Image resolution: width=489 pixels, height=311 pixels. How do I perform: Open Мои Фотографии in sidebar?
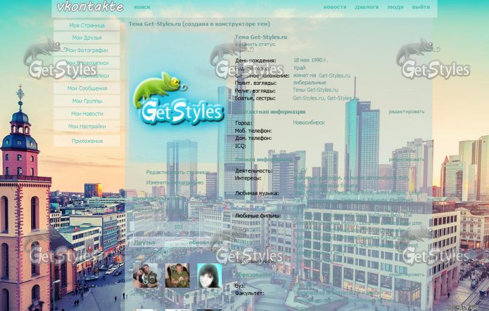[87, 50]
